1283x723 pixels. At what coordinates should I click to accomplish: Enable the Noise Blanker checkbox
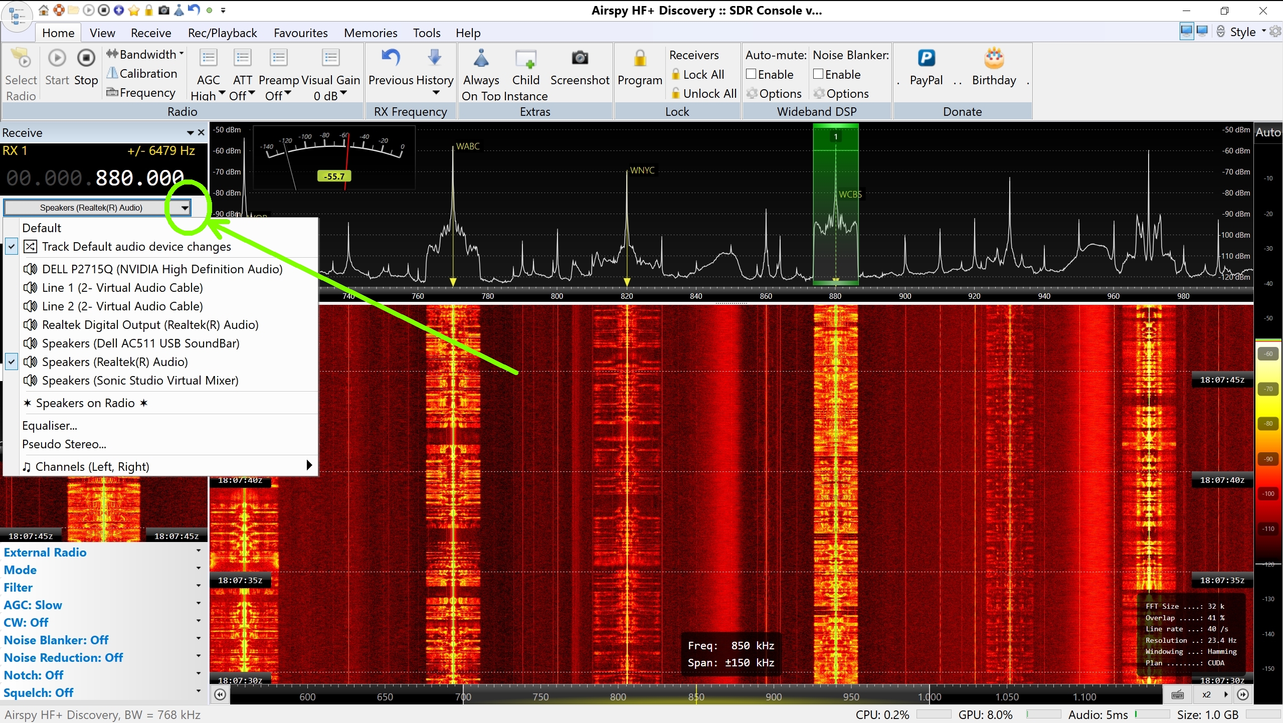pos(818,74)
